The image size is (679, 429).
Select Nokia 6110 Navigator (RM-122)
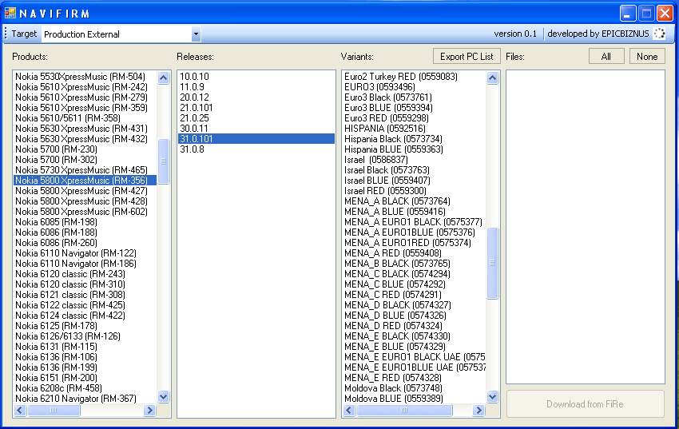[85, 253]
